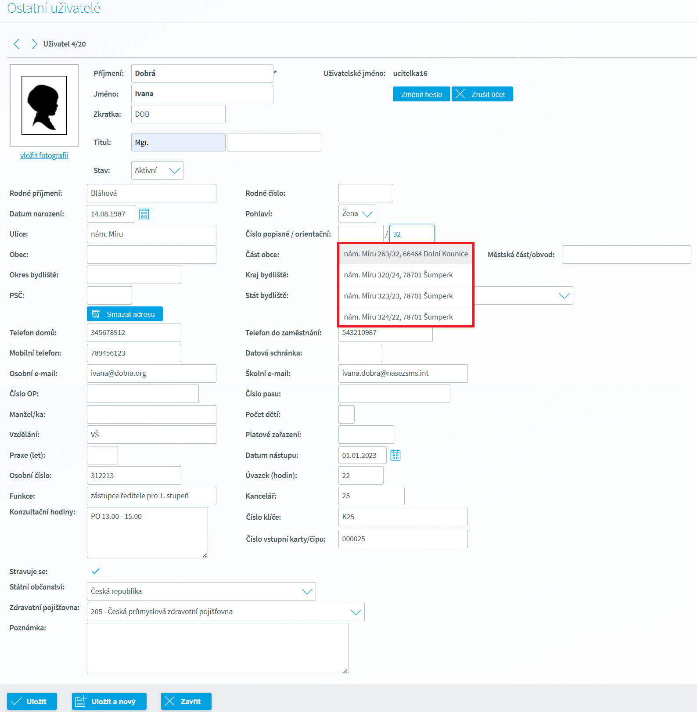Go to previous user with left arrow
The width and height of the screenshot is (697, 712).
[x=17, y=44]
